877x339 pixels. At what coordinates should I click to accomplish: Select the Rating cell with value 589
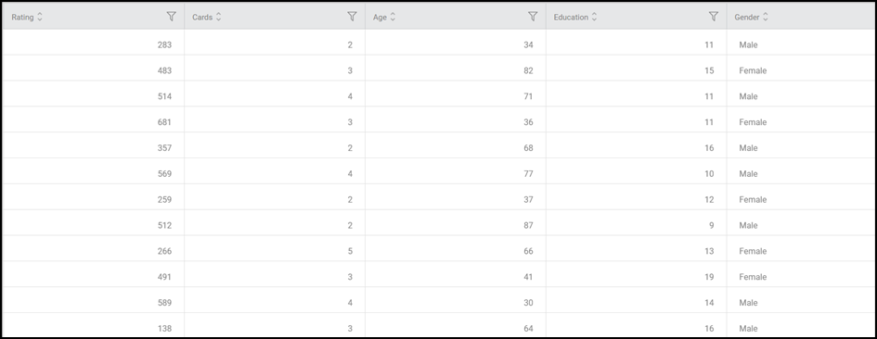pos(94,303)
